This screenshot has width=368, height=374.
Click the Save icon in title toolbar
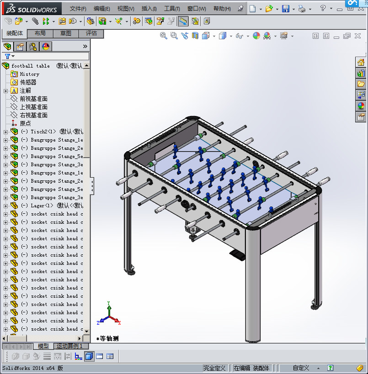(285, 9)
